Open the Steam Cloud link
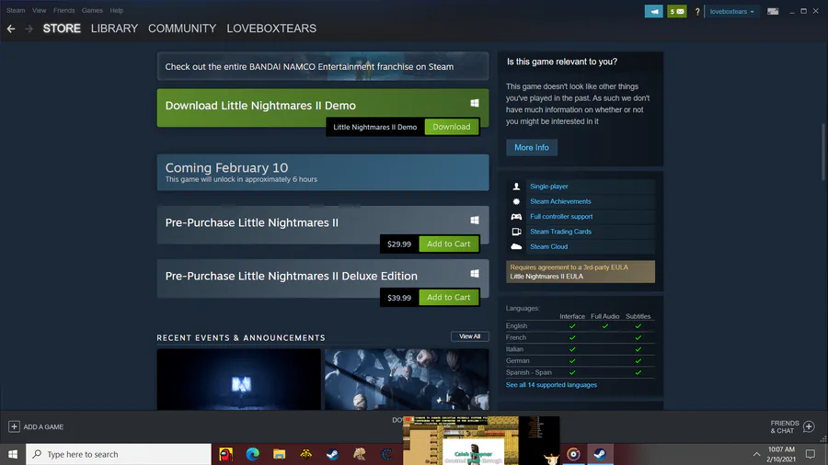 [548, 246]
